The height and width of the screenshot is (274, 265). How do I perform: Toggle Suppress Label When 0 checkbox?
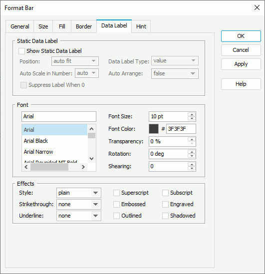pos(23,85)
